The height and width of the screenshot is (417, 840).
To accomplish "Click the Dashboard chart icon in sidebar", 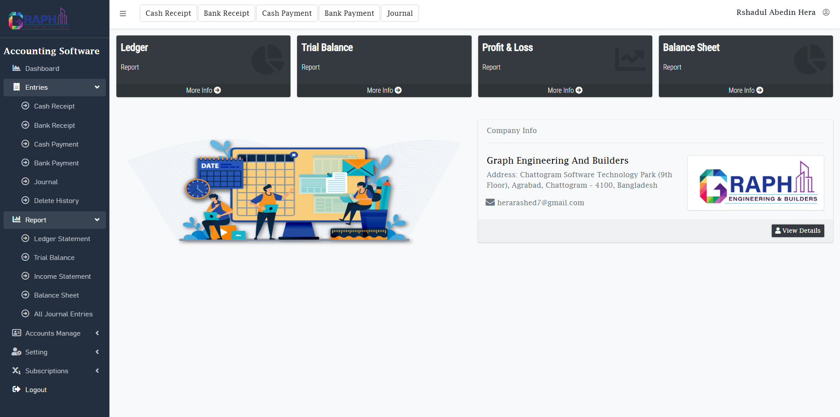I will tap(17, 68).
